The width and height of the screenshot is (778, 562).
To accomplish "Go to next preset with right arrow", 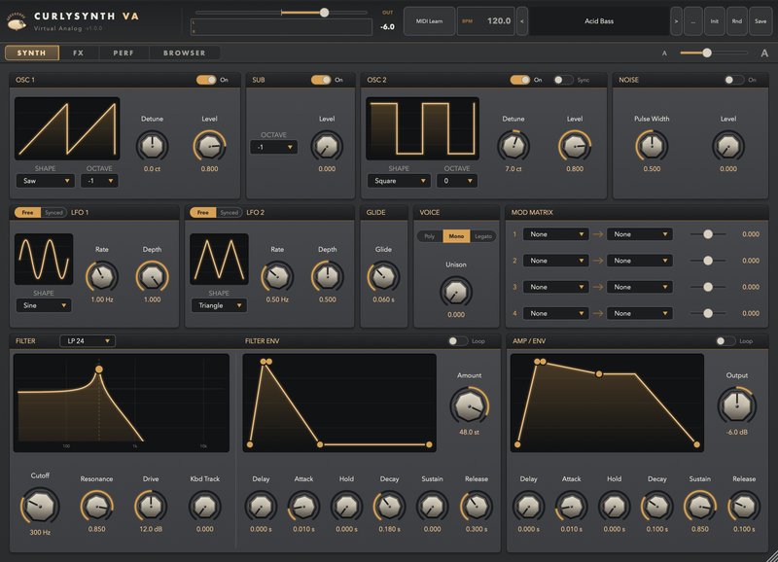I will (676, 21).
